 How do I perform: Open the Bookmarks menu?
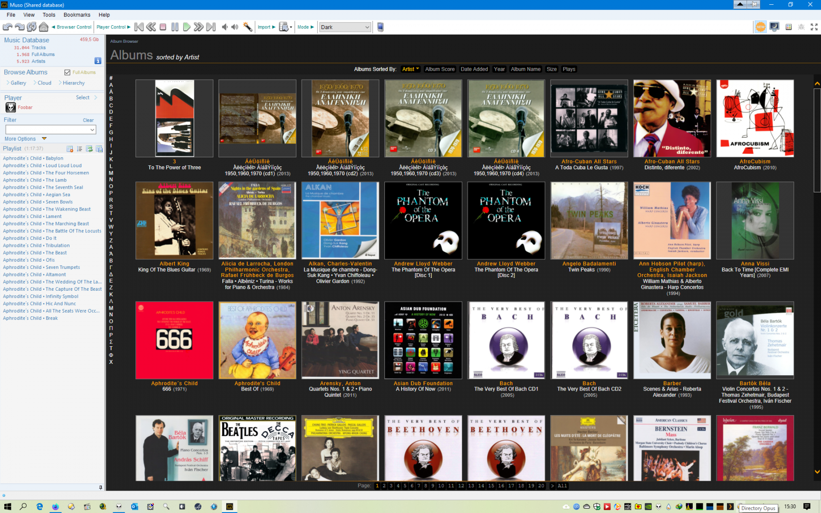[77, 15]
